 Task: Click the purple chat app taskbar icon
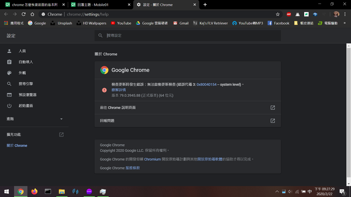tap(89, 192)
